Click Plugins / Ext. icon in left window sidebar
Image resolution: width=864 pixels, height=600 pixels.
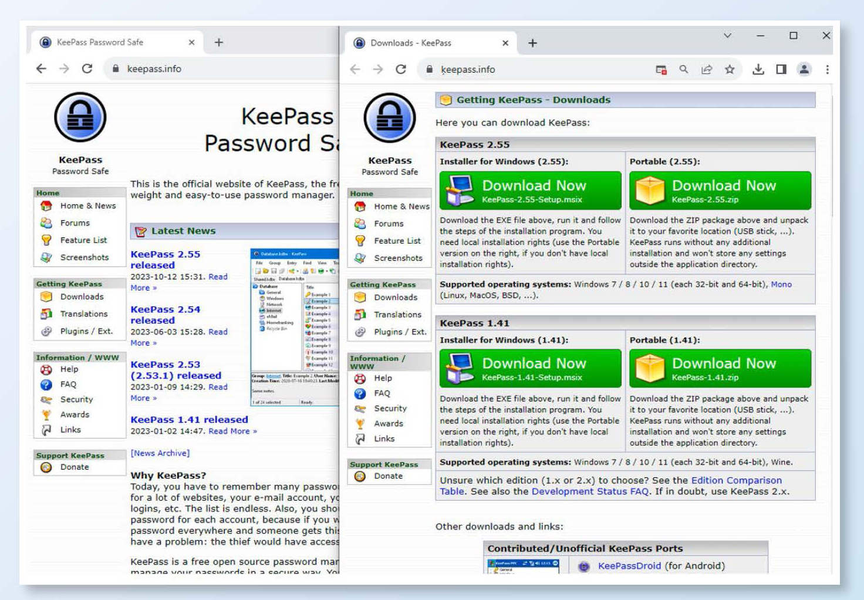[x=46, y=331]
